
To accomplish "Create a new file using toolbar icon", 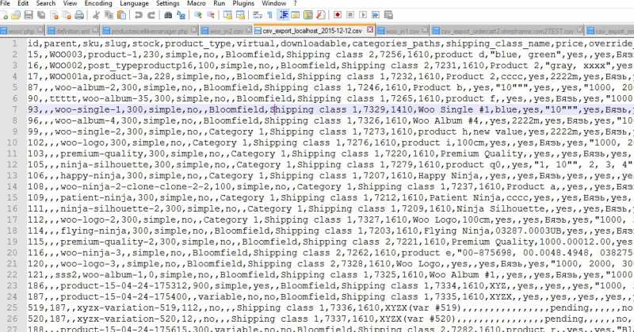I will tap(6, 15).
